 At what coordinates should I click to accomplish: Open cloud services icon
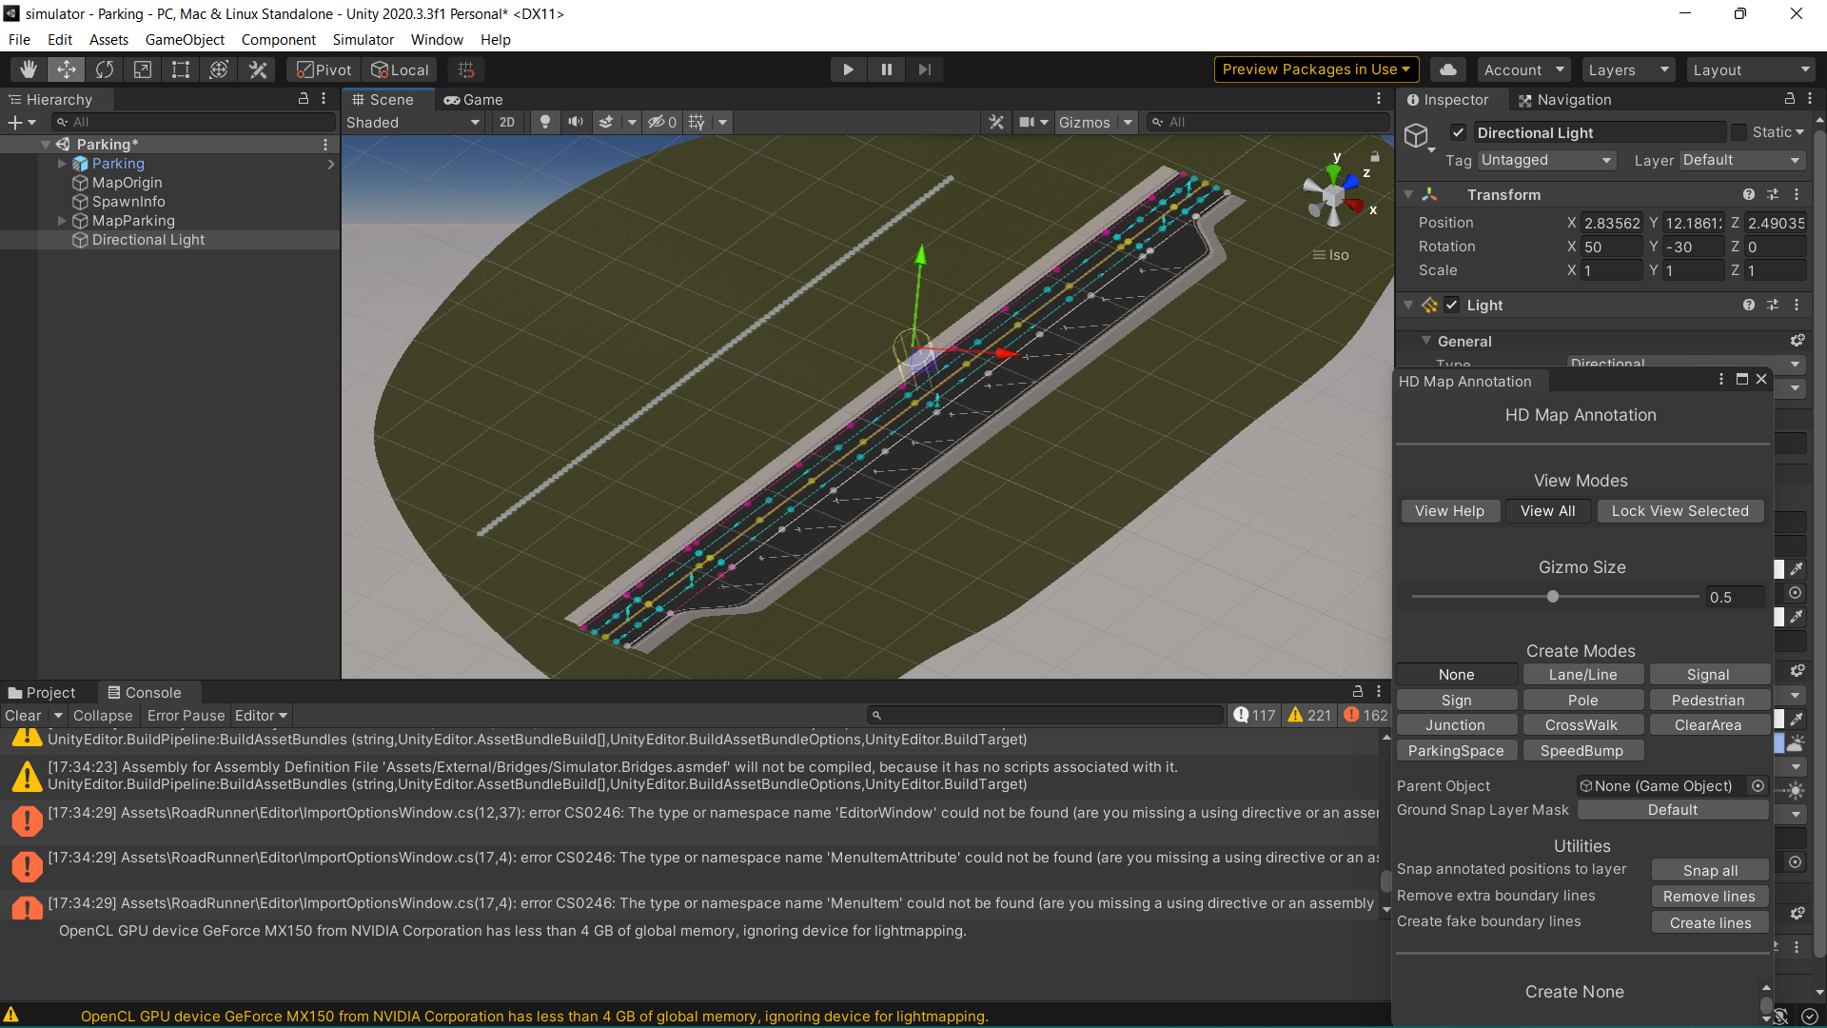pos(1447,69)
